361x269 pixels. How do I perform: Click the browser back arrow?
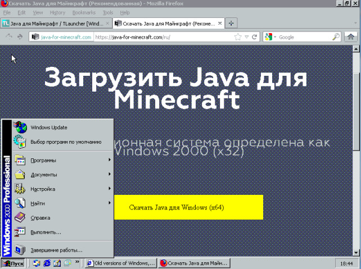9,37
